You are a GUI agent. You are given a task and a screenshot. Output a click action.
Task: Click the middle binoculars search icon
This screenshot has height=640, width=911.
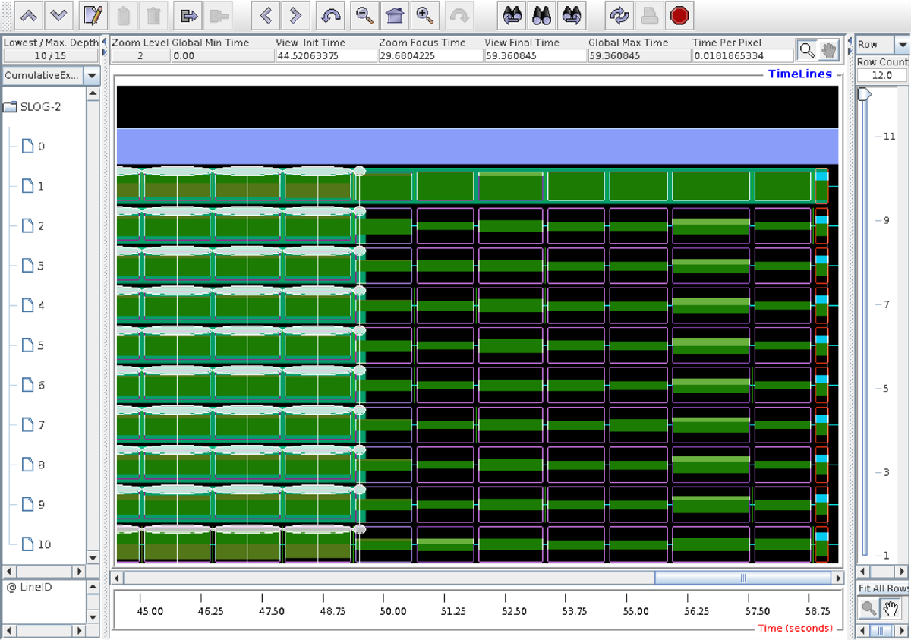click(541, 14)
